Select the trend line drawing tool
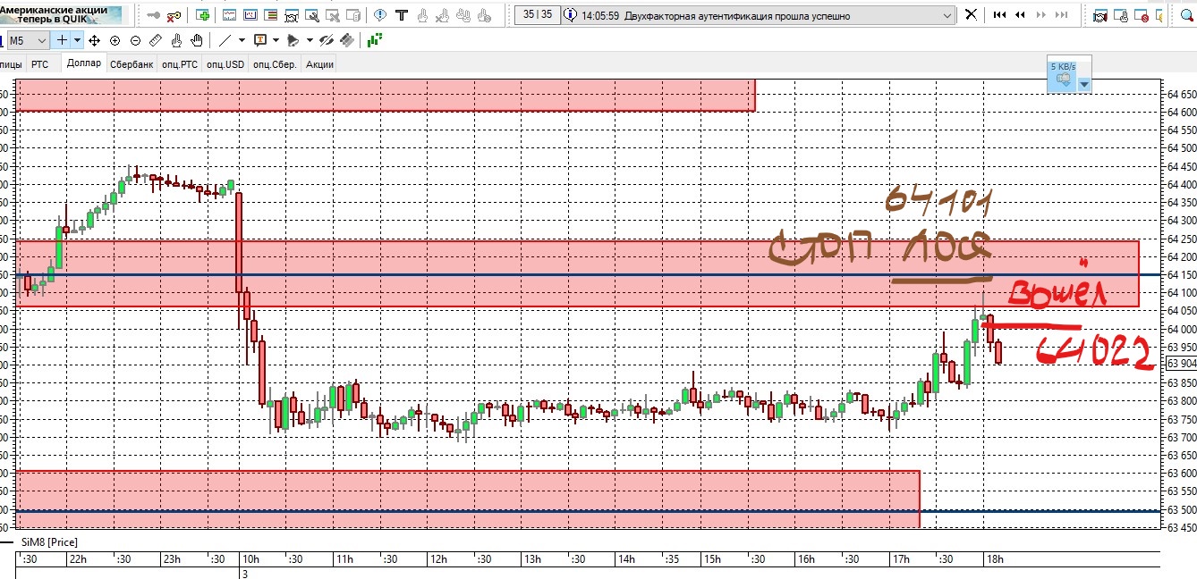Screen dimensions: 1197x579 click(225, 40)
